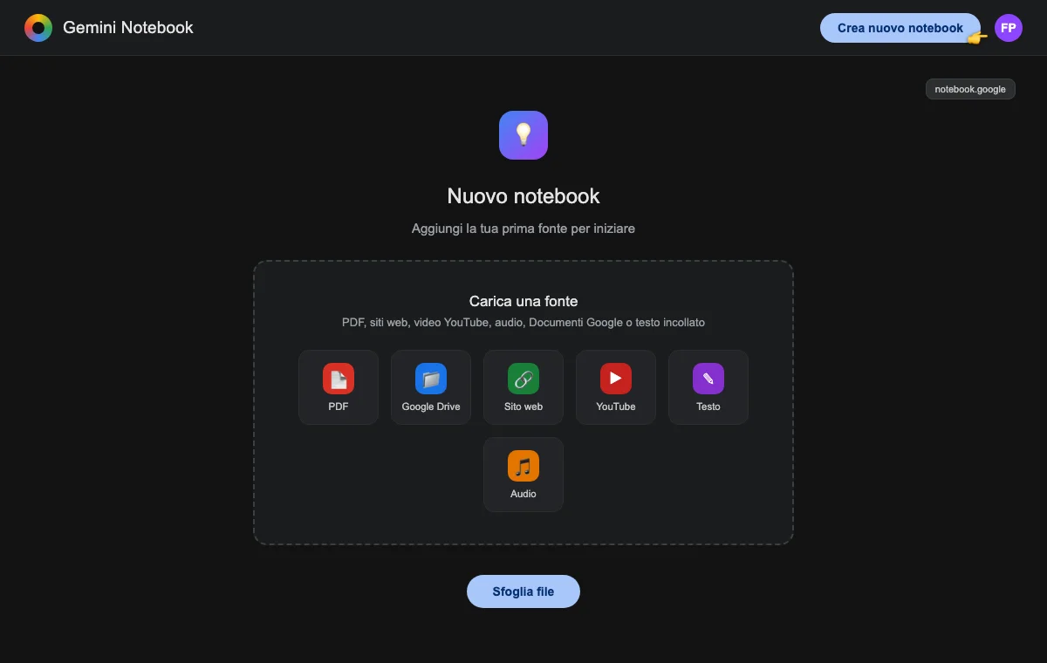Pick the Sito web source tile
Viewport: 1047px width, 663px height.
coord(523,387)
